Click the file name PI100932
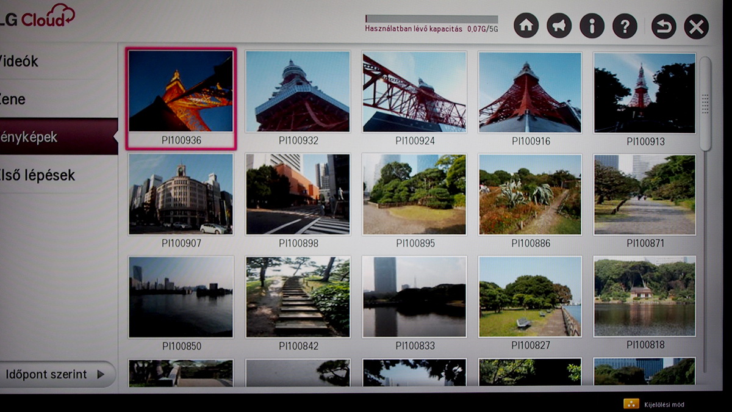732x412 pixels. [x=298, y=140]
